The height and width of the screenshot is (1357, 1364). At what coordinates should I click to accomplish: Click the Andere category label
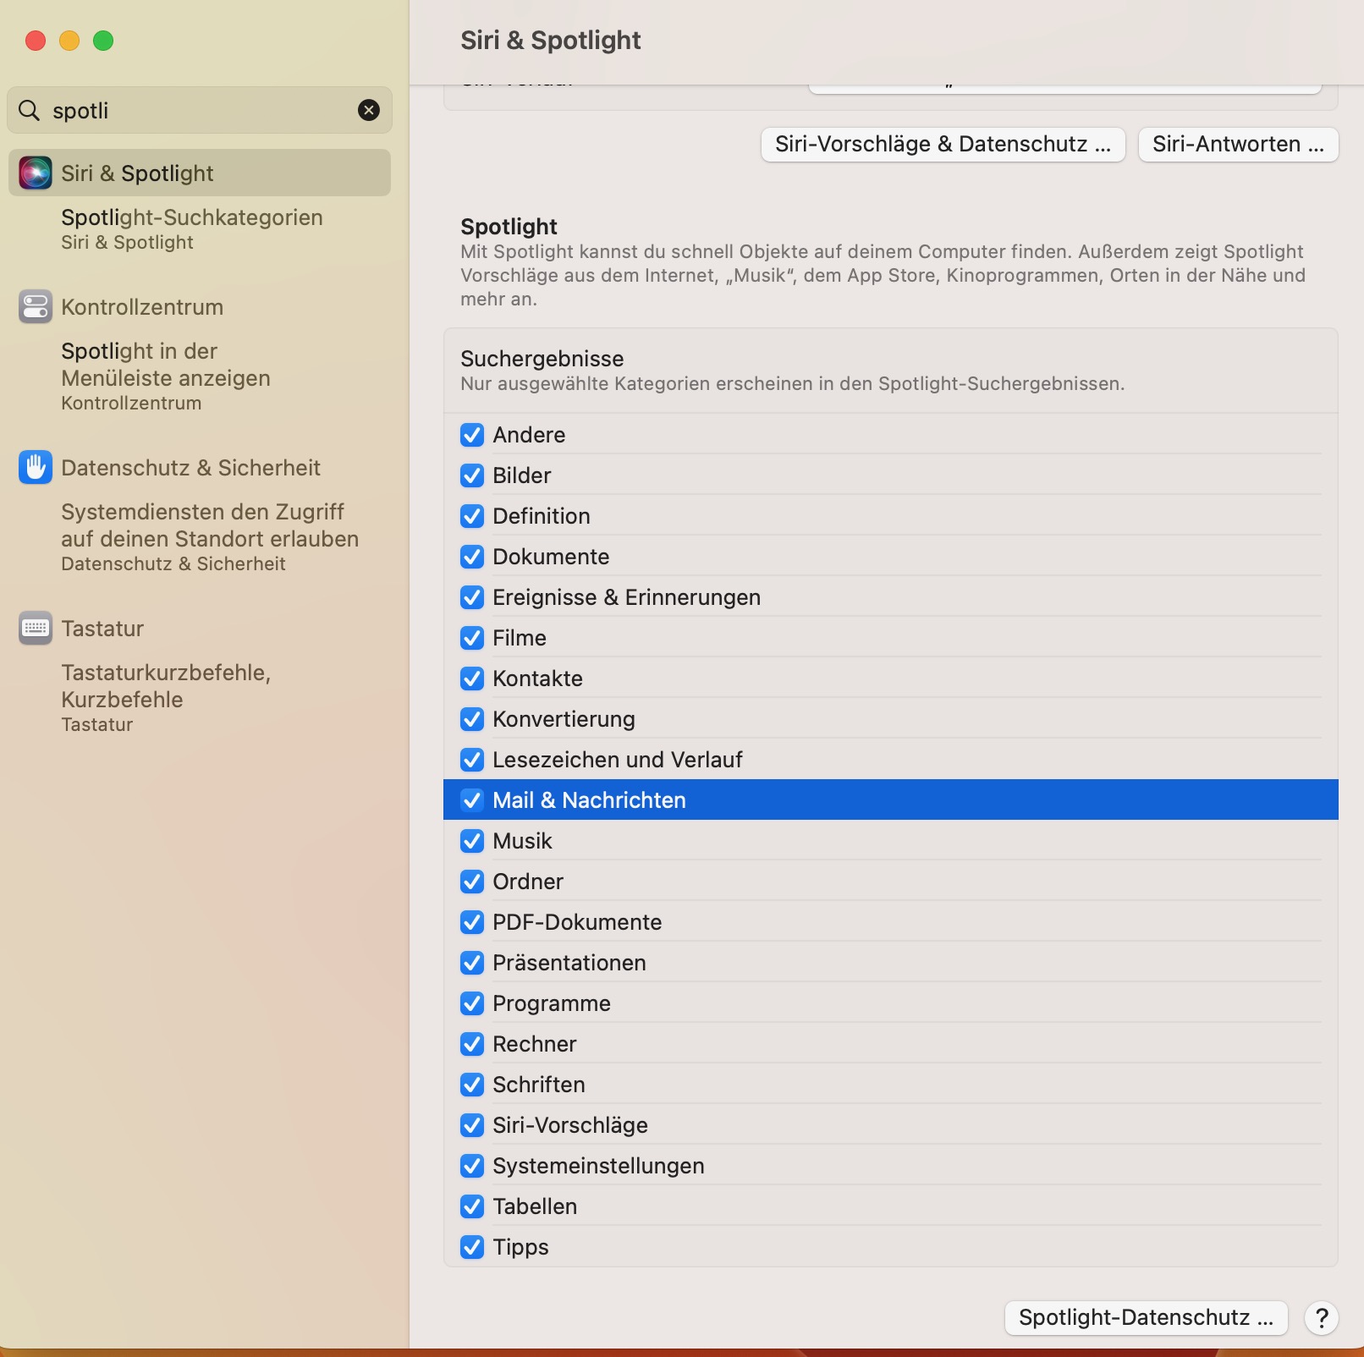coord(529,435)
